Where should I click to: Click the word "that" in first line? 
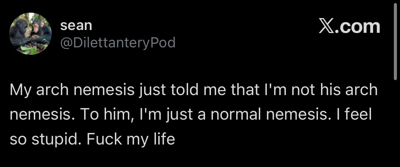coord(244,90)
